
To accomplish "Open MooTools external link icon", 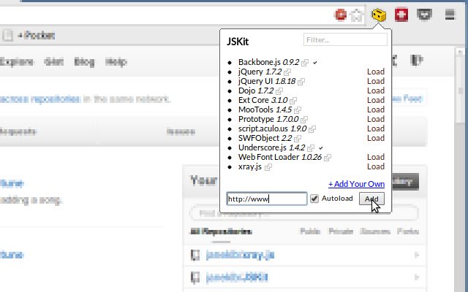I will pyautogui.click(x=298, y=110).
